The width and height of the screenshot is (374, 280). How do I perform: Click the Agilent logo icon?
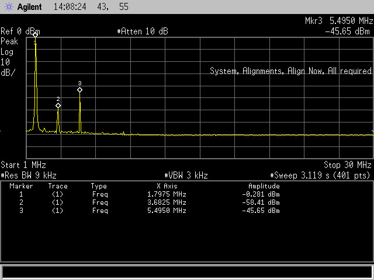click(9, 6)
